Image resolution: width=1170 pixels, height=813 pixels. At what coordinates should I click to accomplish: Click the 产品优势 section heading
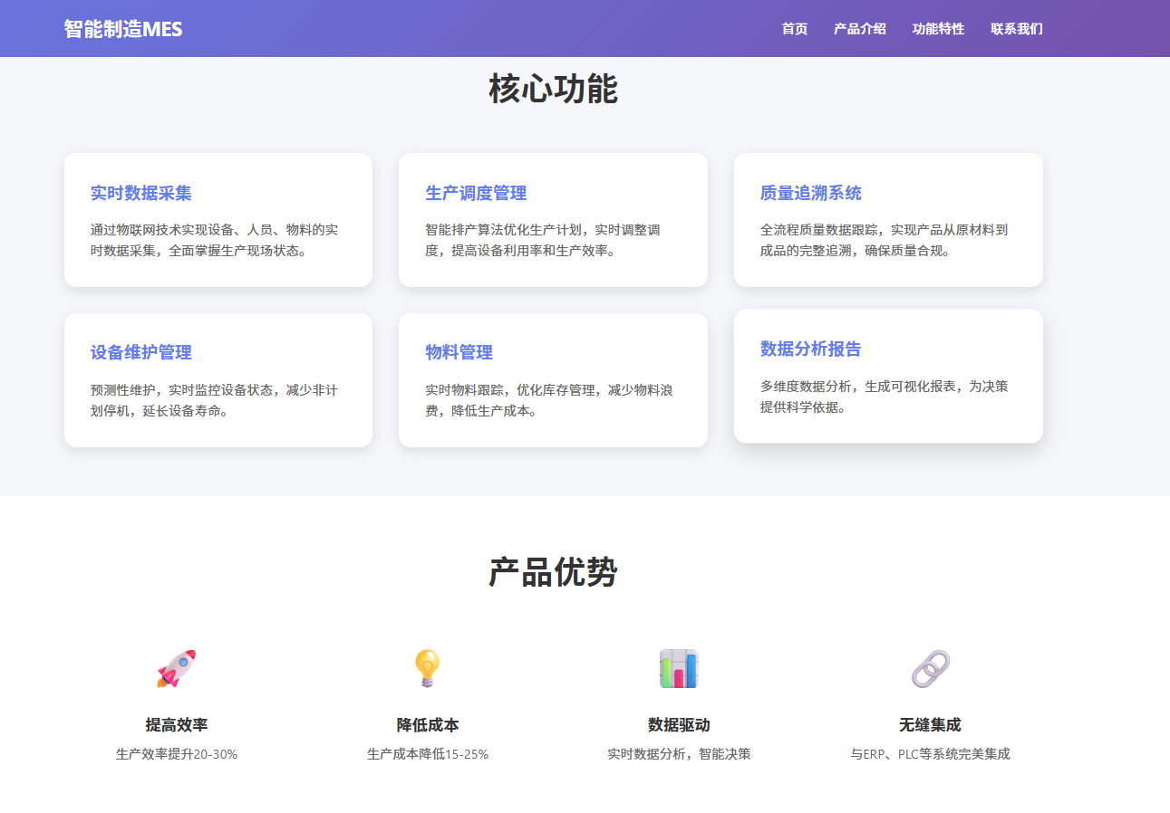[553, 572]
